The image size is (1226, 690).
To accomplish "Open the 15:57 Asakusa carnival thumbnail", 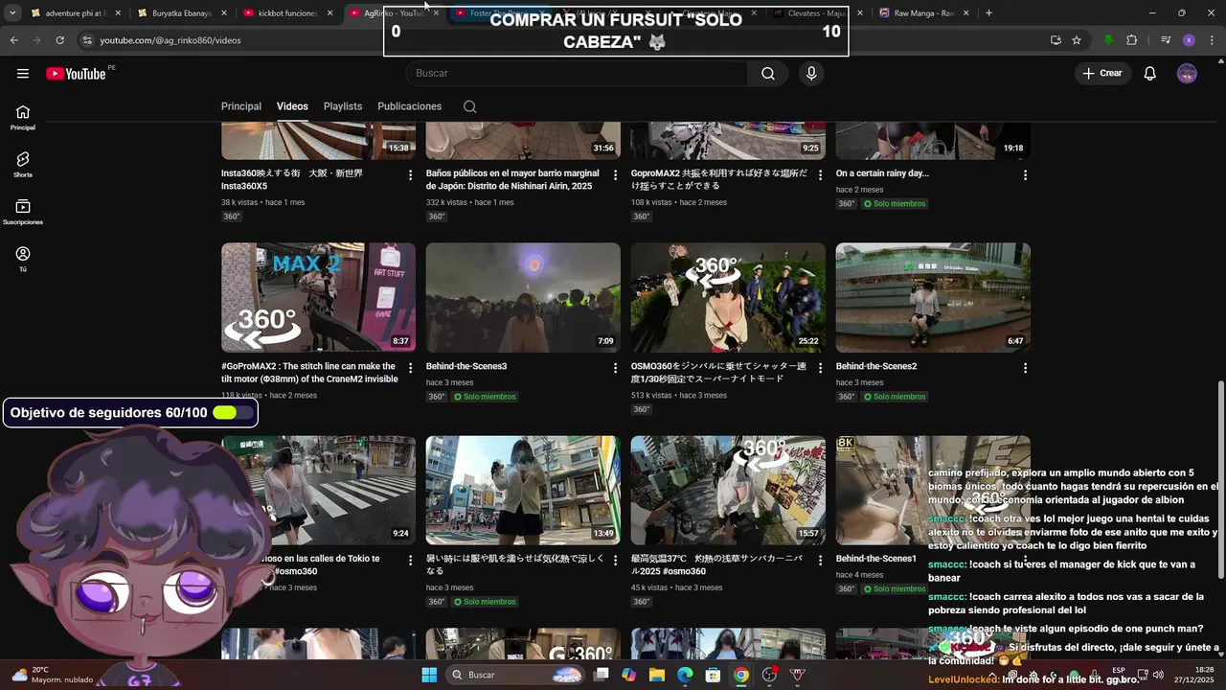I will 728,491.
